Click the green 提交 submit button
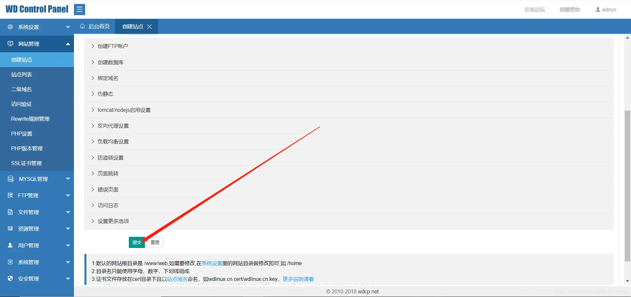The height and width of the screenshot is (297, 631). pos(137,242)
